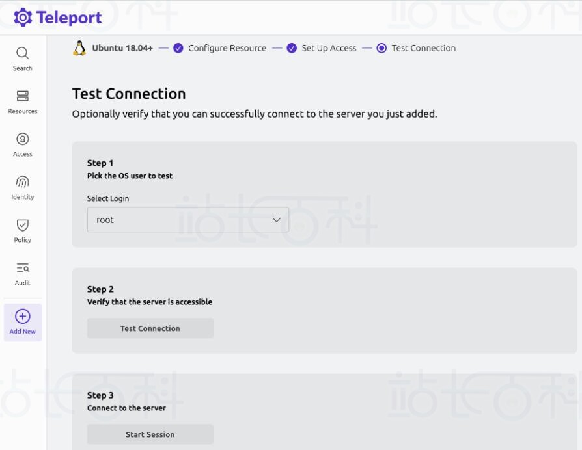Screen dimensions: 582x450
Task: Open the Audit log icon
Action: 23,268
